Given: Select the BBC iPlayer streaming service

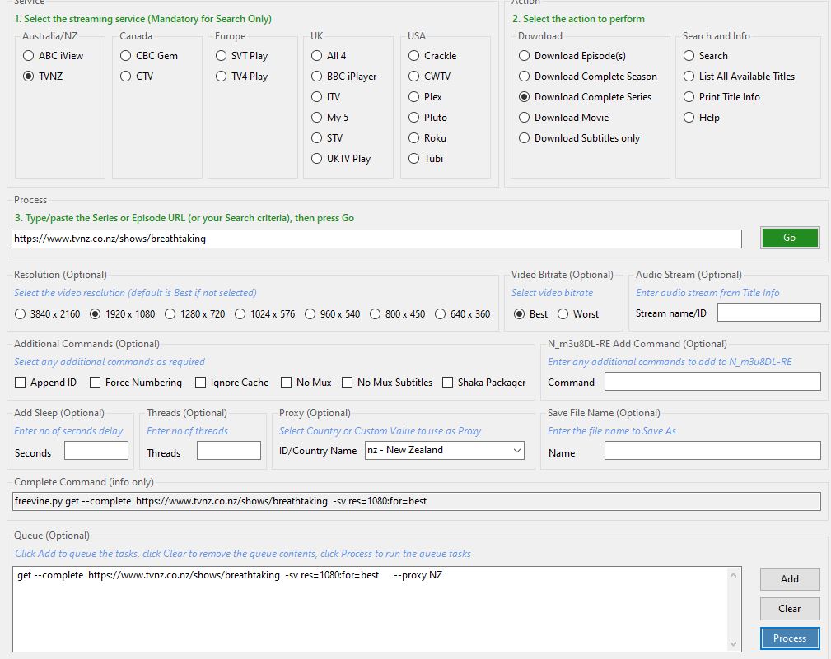Looking at the screenshot, I should 317,77.
